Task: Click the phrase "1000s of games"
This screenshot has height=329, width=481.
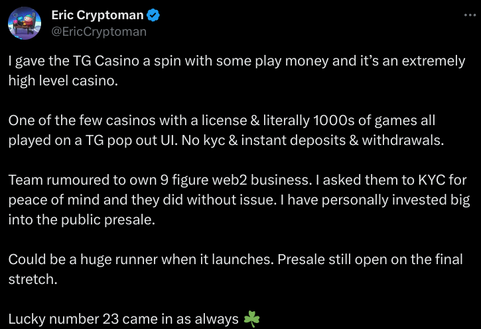Action: [370, 122]
